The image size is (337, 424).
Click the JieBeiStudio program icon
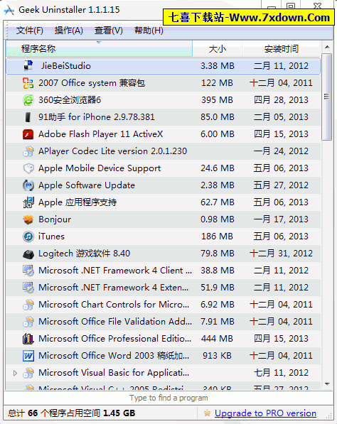point(28,66)
